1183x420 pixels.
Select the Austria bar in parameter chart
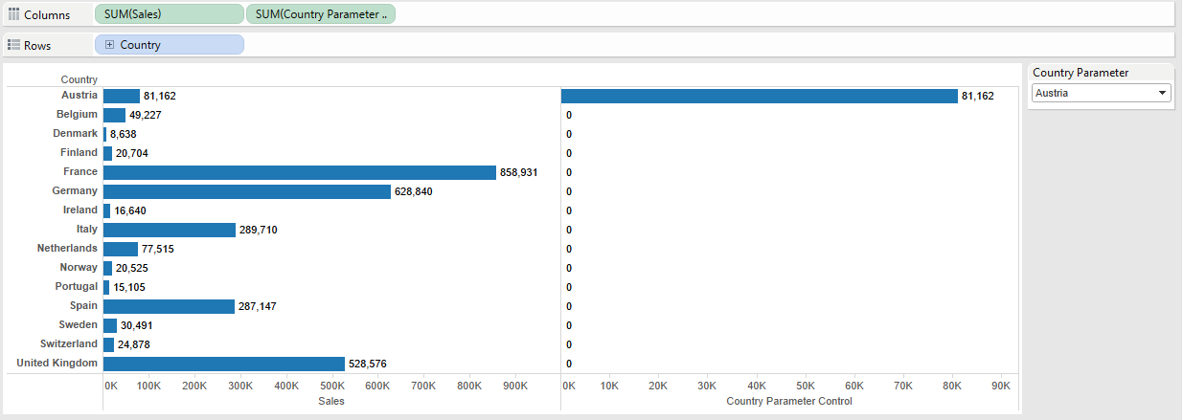759,96
